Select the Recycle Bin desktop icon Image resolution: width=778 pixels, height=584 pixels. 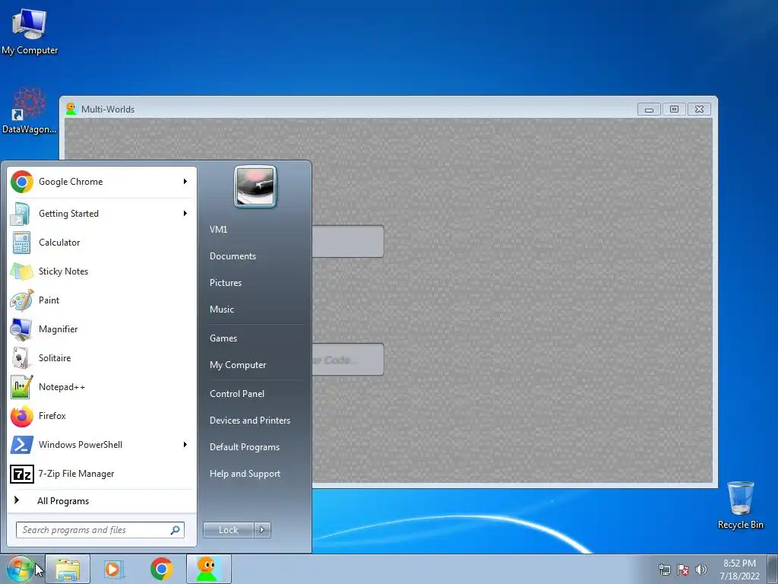740,506
